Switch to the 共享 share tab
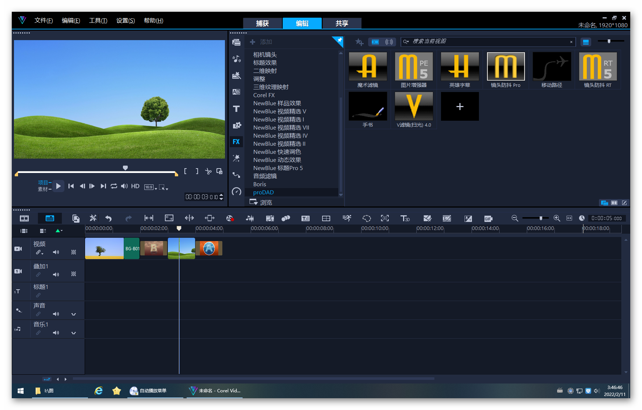 [342, 24]
